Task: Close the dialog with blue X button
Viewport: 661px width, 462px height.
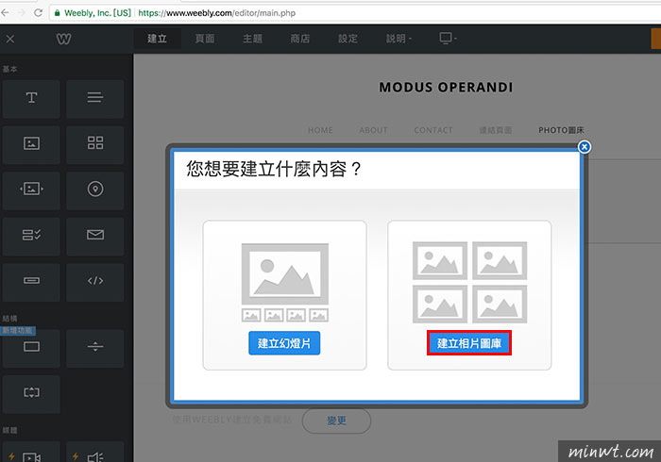Action: (585, 147)
